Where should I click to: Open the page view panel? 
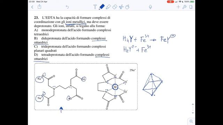191,7
